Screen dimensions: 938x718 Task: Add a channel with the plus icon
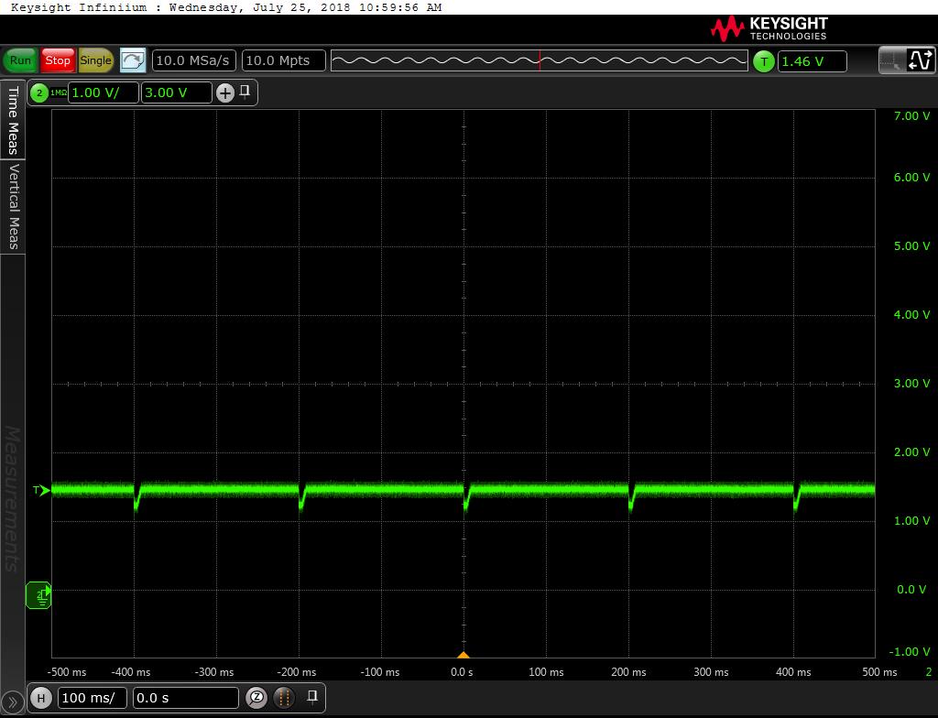click(225, 92)
